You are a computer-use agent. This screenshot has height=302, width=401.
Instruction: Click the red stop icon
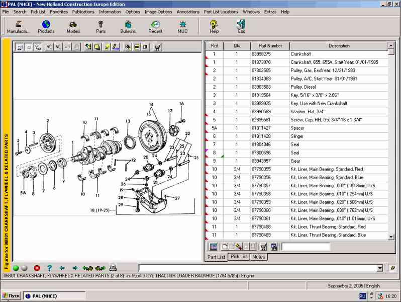tap(37, 268)
